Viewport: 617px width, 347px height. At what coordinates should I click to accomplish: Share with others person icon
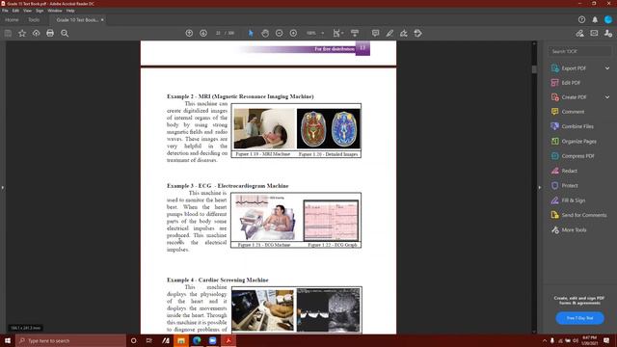coord(608,34)
